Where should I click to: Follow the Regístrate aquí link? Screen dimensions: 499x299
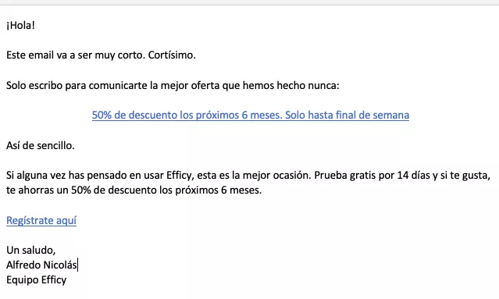41,220
